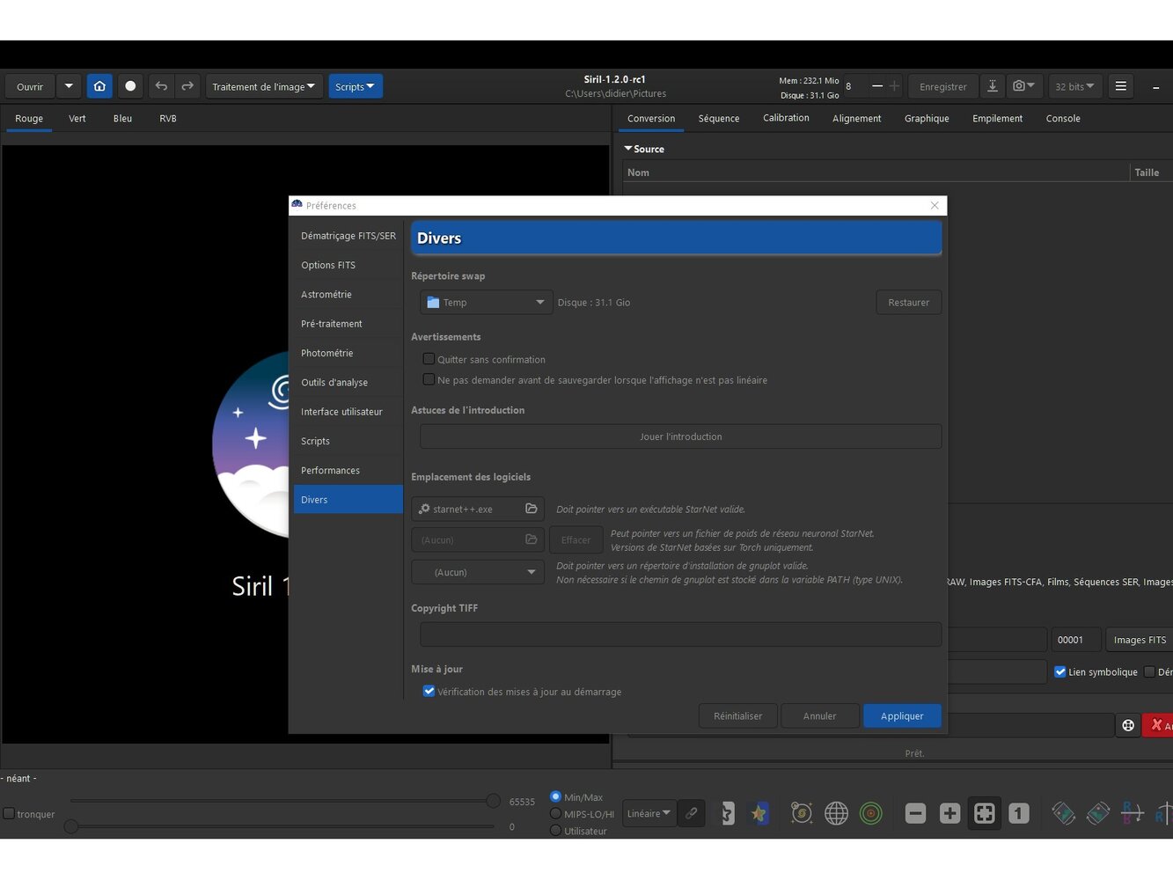Screen dimensions: 1173x880
Task: Open the Scripts dropdown in the toolbar
Action: point(355,86)
